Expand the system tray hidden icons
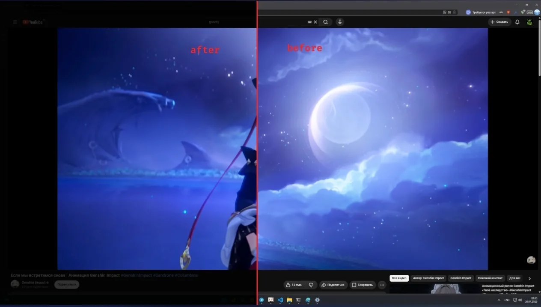 [x=500, y=300]
